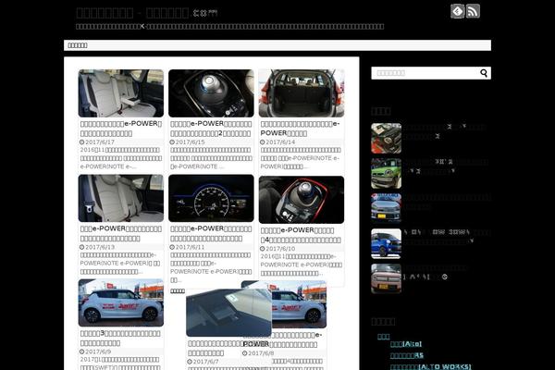Open trunk cargo thumbnail dated 2017/6/14
Viewport: 555px width, 370px height.
[x=302, y=93]
